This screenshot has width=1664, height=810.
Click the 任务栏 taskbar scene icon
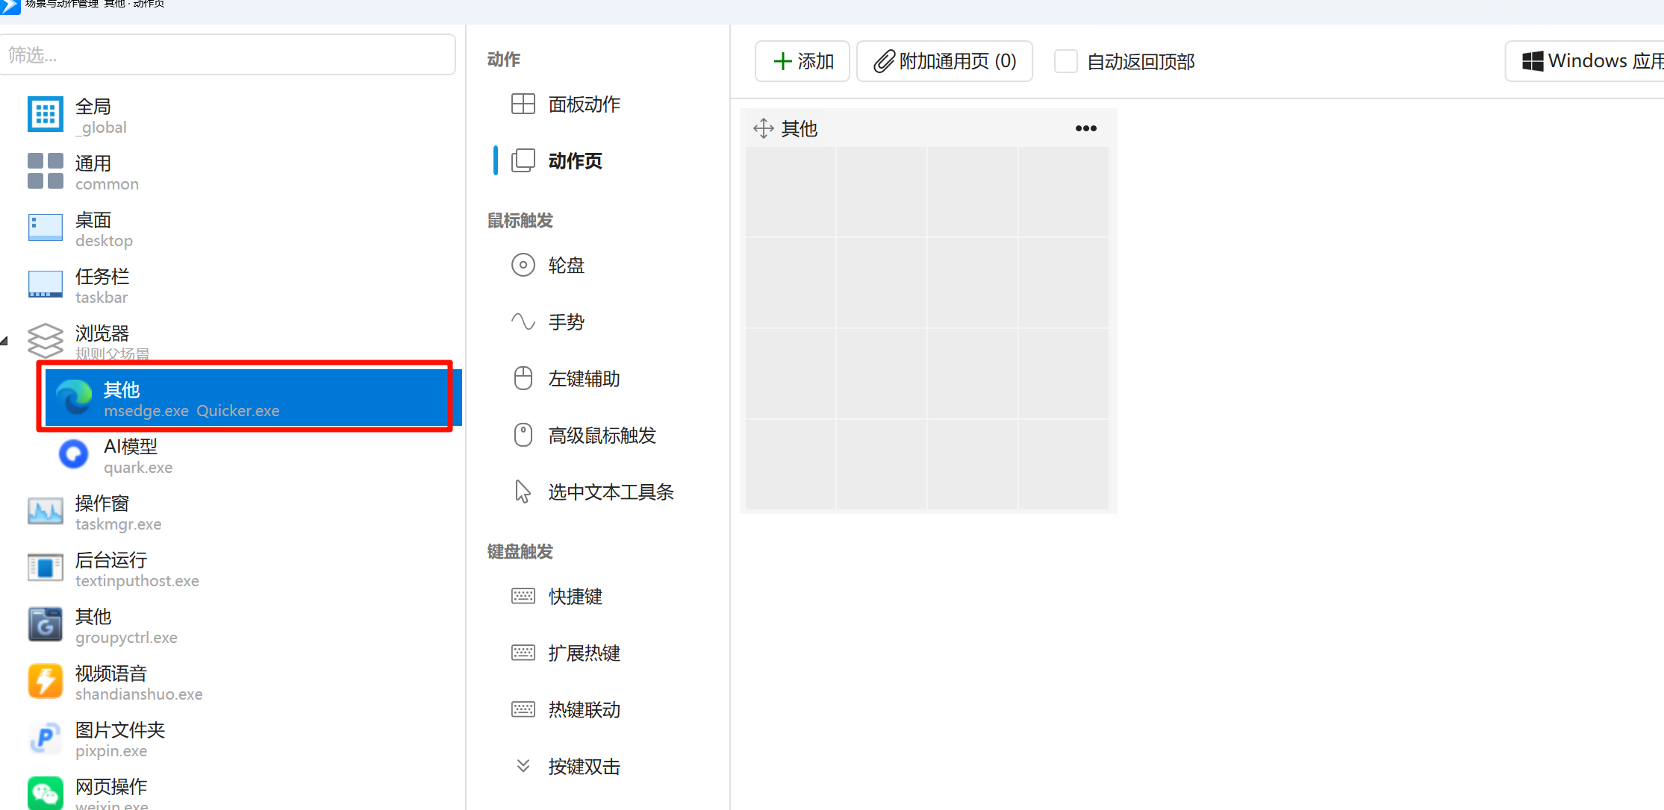45,284
